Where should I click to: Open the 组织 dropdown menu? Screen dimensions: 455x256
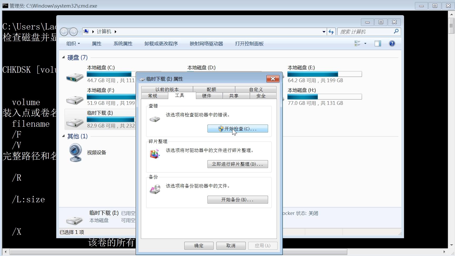[x=73, y=43]
